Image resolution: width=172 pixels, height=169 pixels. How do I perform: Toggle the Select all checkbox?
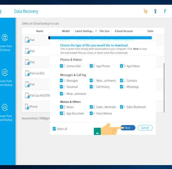point(54,129)
